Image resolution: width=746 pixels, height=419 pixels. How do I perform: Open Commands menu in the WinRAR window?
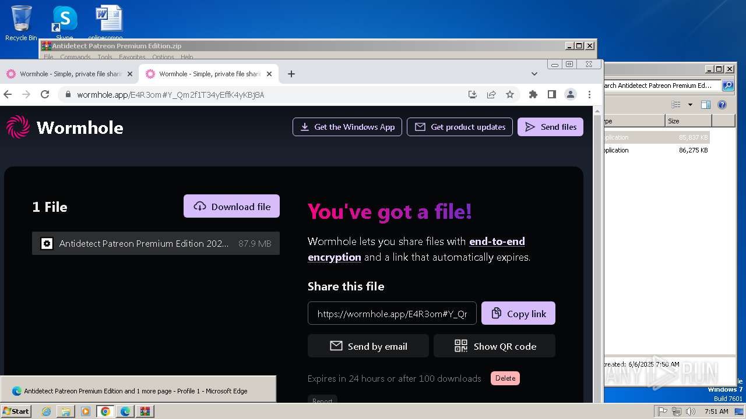tap(75, 57)
